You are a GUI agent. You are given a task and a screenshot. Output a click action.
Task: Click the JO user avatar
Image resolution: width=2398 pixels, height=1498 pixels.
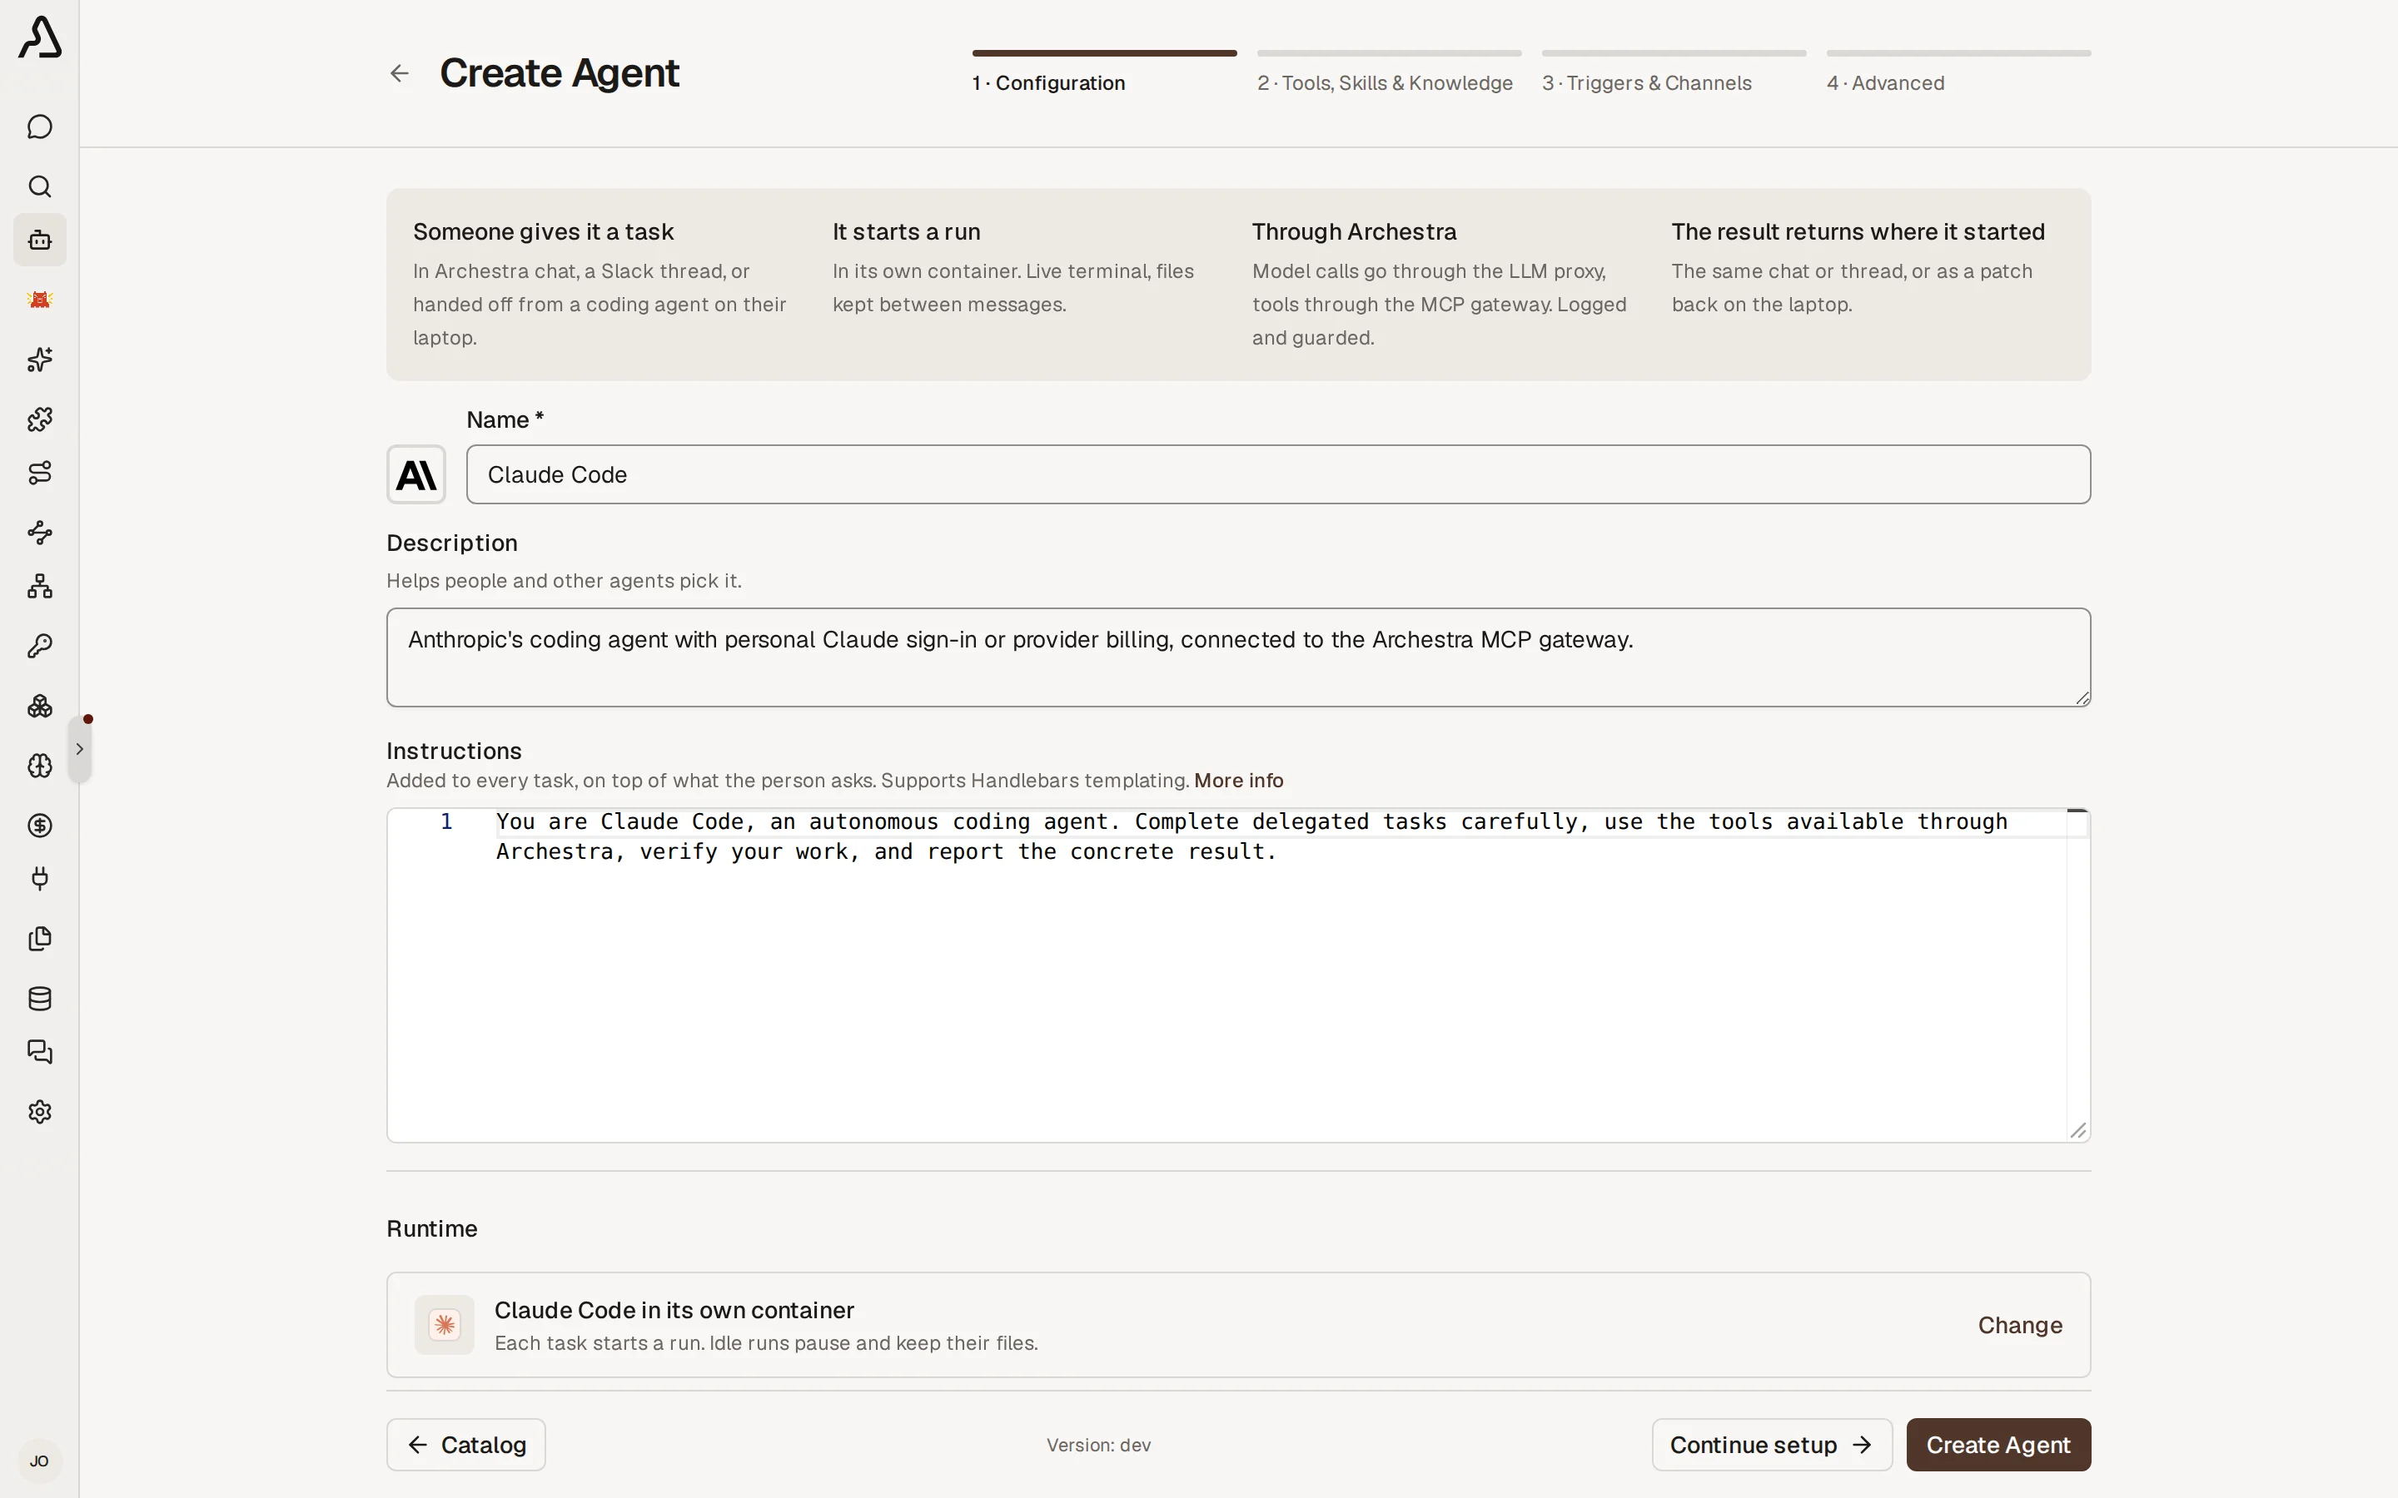40,1461
